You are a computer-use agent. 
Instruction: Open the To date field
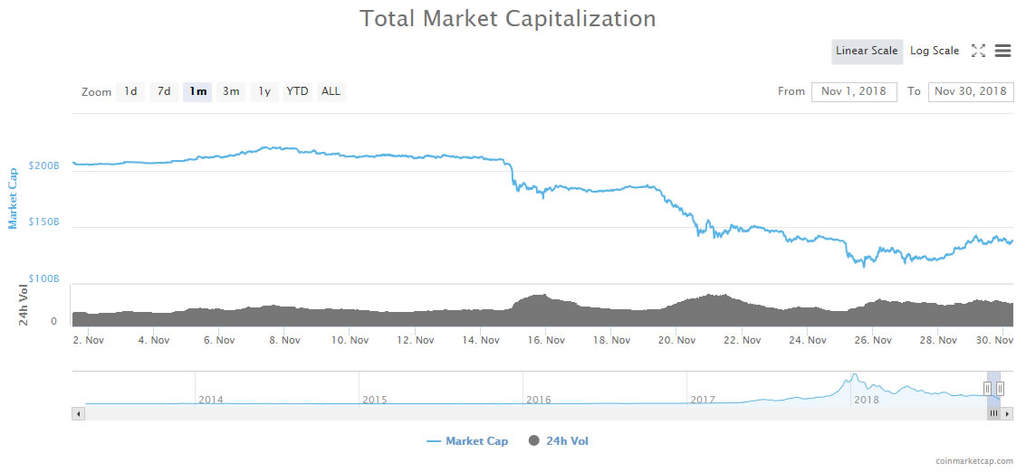click(971, 91)
